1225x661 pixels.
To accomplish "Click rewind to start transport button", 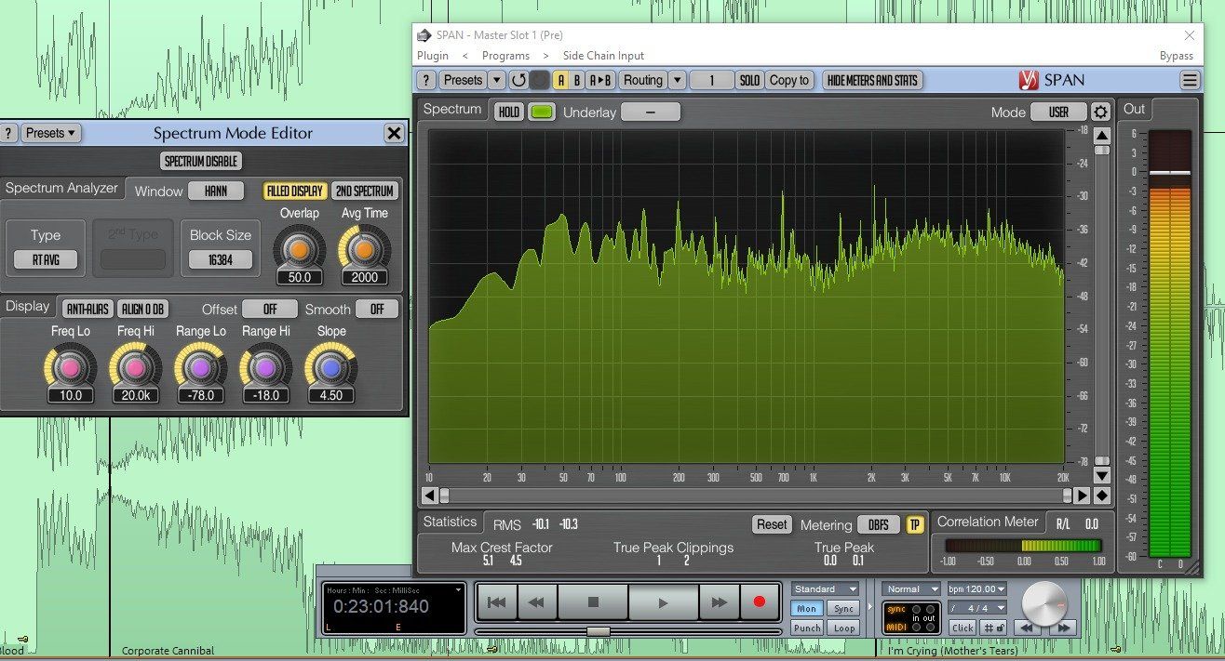I will (496, 602).
